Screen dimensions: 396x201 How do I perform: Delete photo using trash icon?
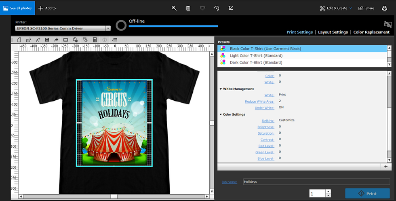[x=188, y=8]
